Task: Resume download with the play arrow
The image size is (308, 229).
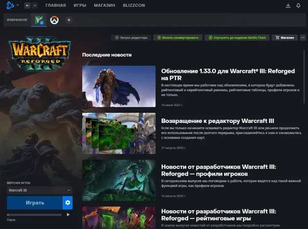Action: click(x=68, y=215)
